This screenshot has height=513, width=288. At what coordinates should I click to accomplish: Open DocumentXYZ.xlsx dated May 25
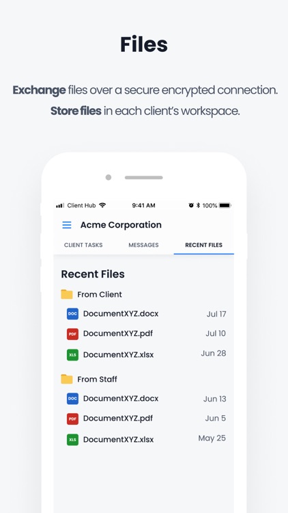click(118, 439)
